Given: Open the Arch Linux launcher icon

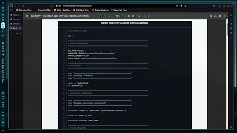Looking at the screenshot, I should (3, 2).
